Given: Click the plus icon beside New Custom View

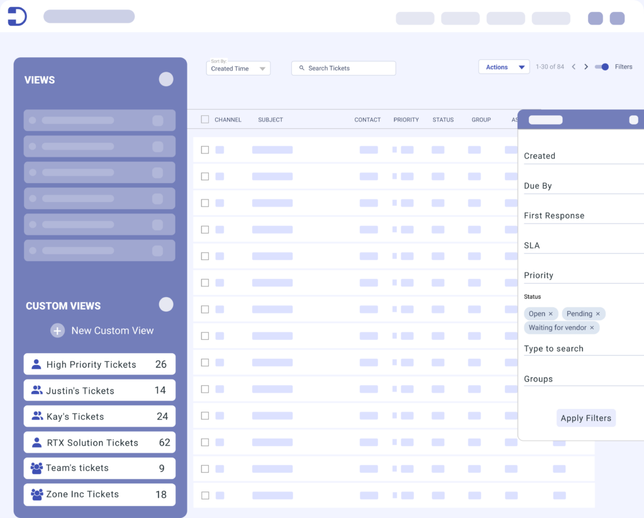Looking at the screenshot, I should [x=57, y=330].
